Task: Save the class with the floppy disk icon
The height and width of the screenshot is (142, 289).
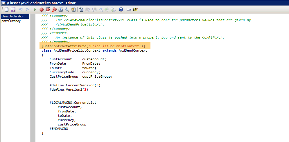Action: (13, 10)
